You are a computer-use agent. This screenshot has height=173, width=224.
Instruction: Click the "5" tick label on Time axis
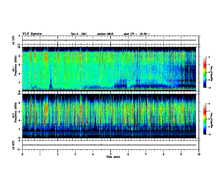pos(111,154)
